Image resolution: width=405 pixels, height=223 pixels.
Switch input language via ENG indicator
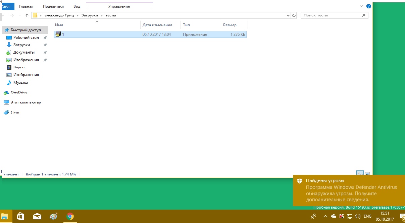[367, 216]
